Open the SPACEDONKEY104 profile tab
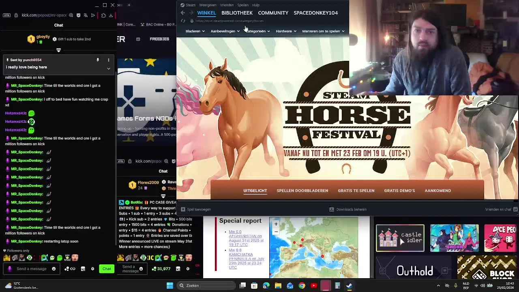Screen dimensions: 519x292 pos(315,13)
